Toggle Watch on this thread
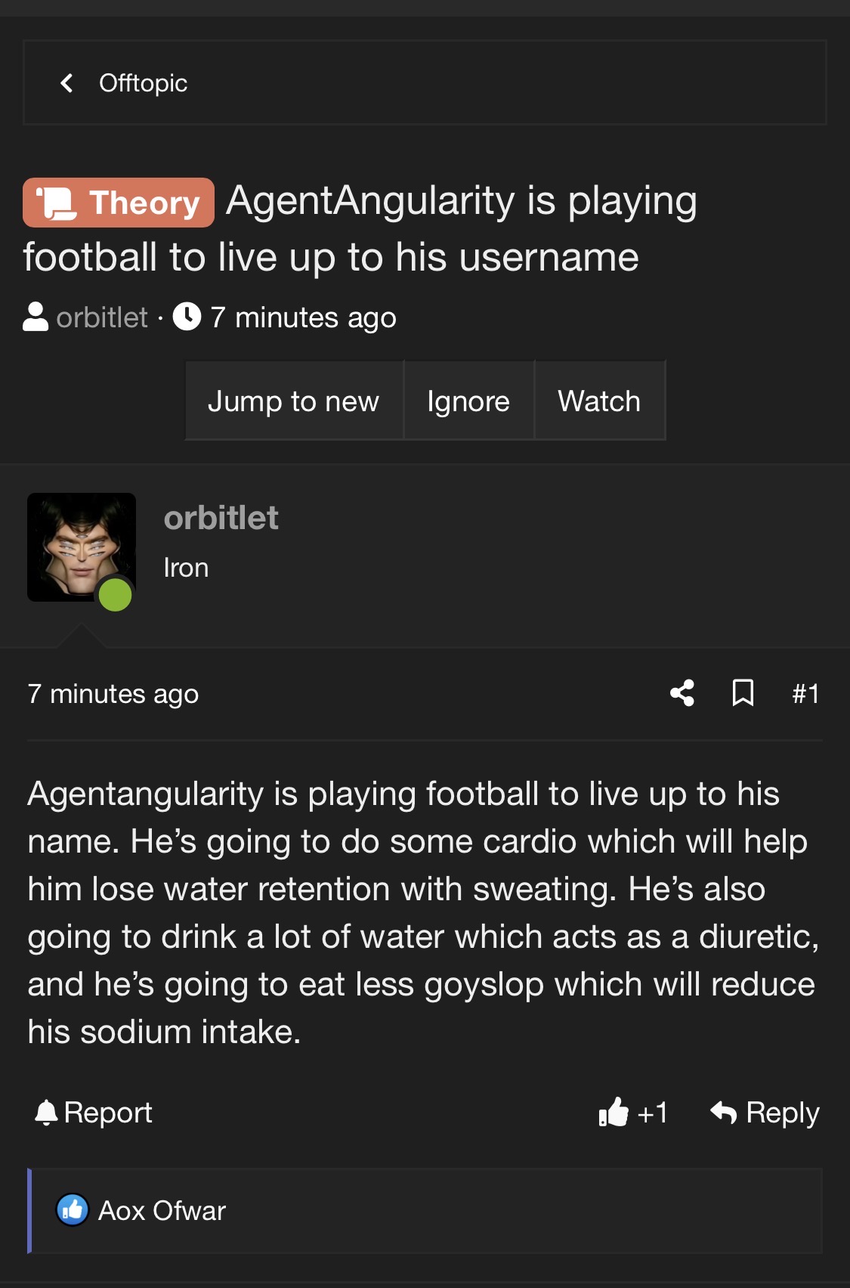The image size is (850, 1288). [x=599, y=401]
